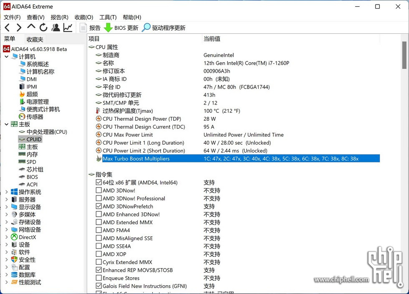
Task: Open the 超频 overclock flame item
Action: tap(29, 94)
